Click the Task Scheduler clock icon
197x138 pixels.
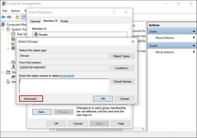(13, 34)
